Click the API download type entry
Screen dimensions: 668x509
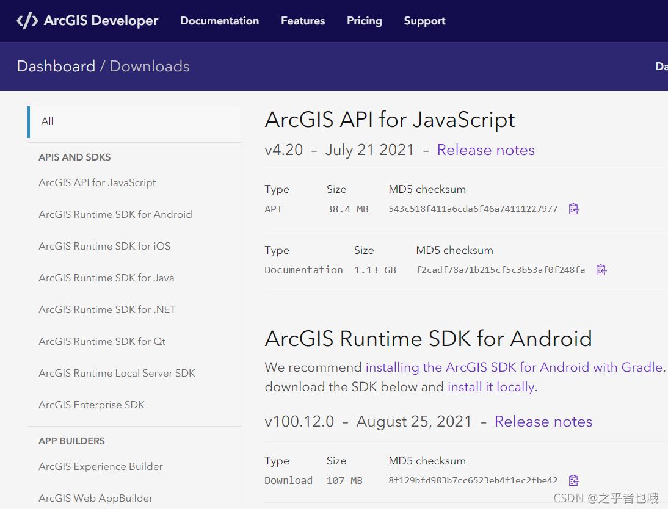[273, 209]
